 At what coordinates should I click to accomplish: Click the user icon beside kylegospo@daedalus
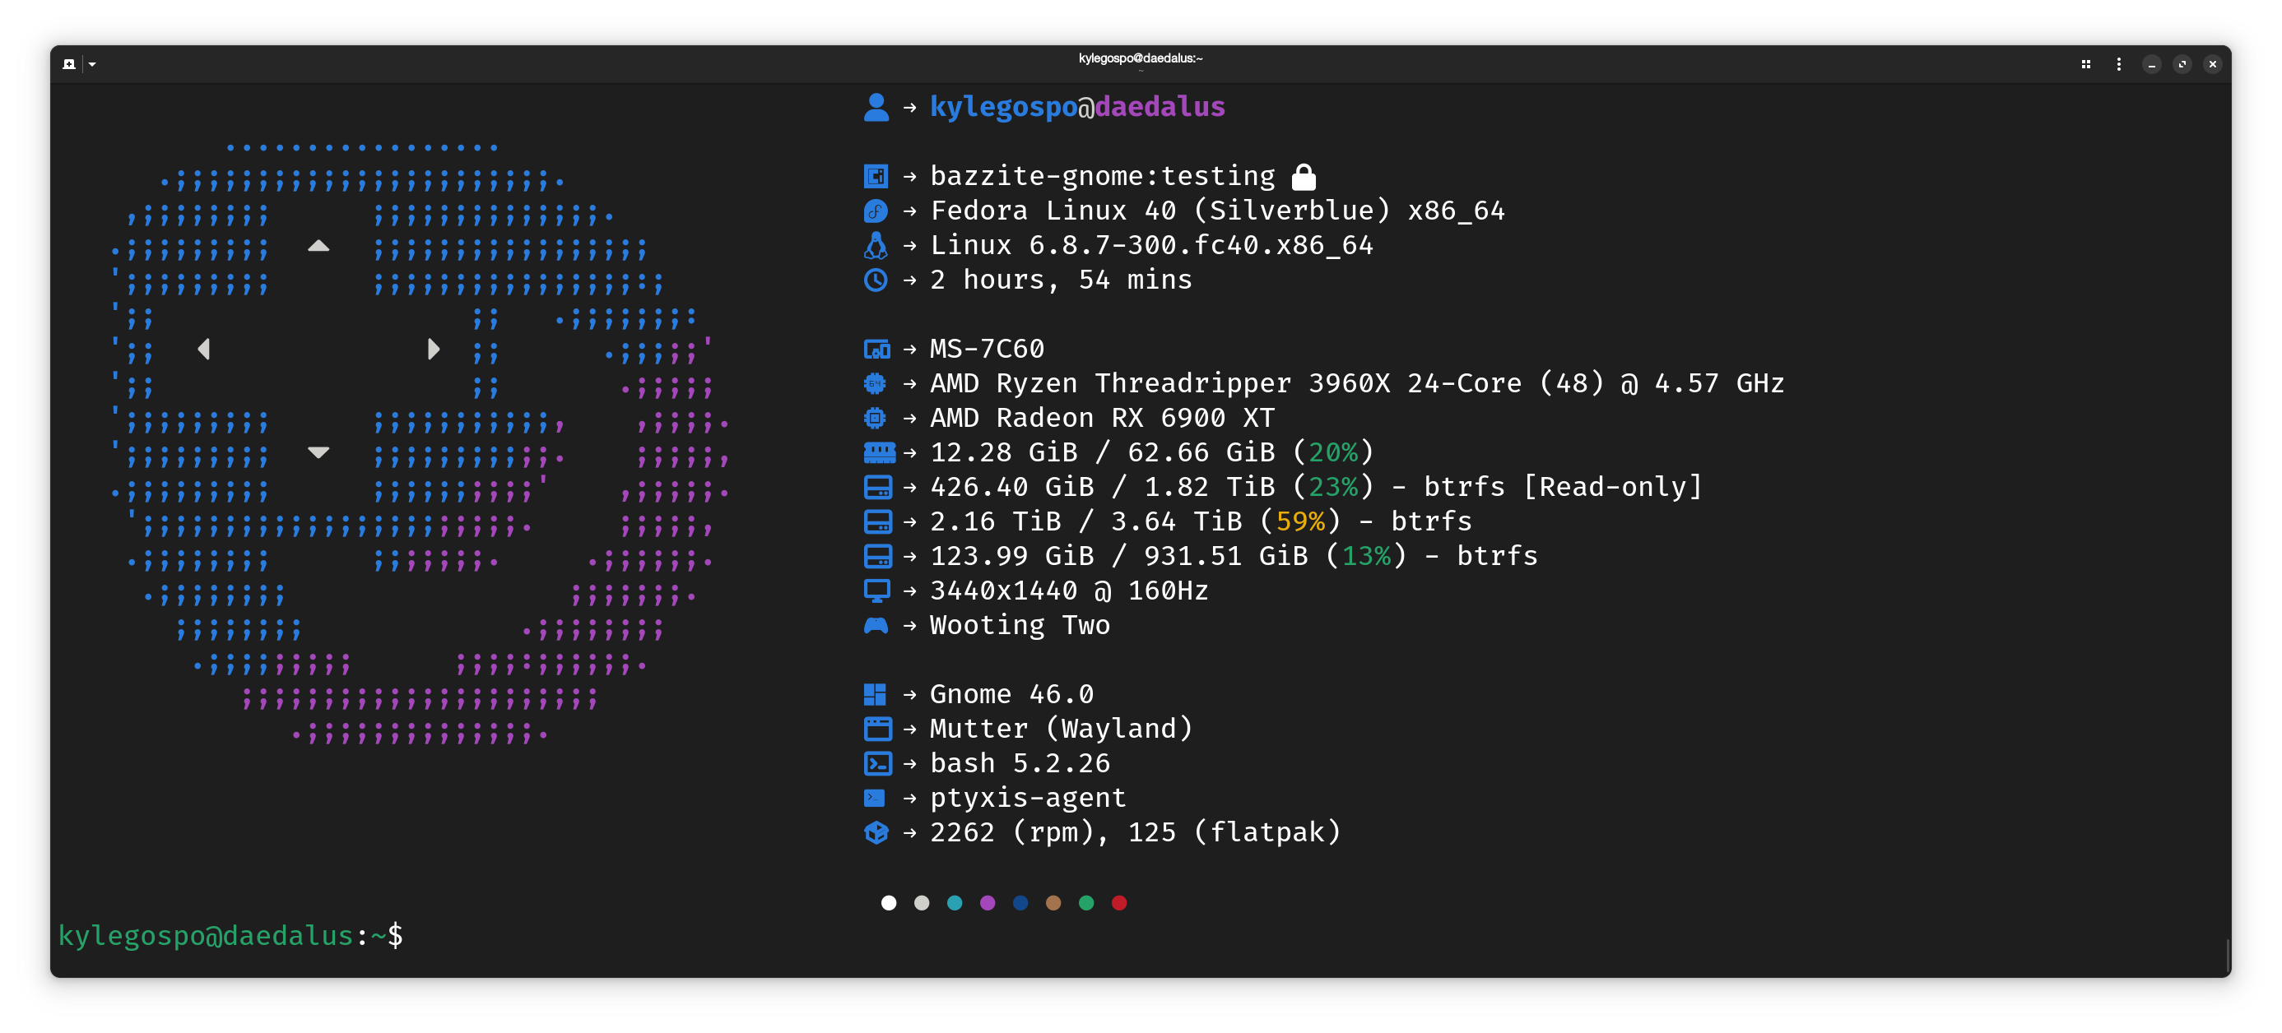[x=876, y=107]
